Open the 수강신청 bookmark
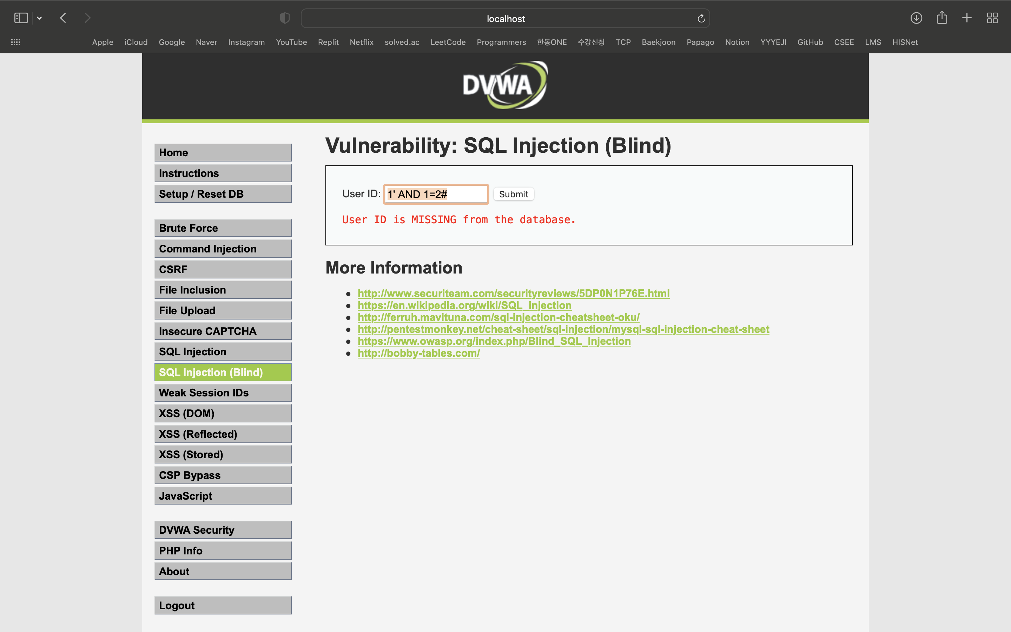This screenshot has width=1011, height=632. coord(591,42)
